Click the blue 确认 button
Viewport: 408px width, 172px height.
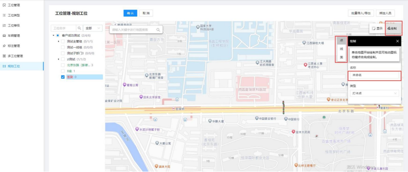pyautogui.click(x=130, y=13)
